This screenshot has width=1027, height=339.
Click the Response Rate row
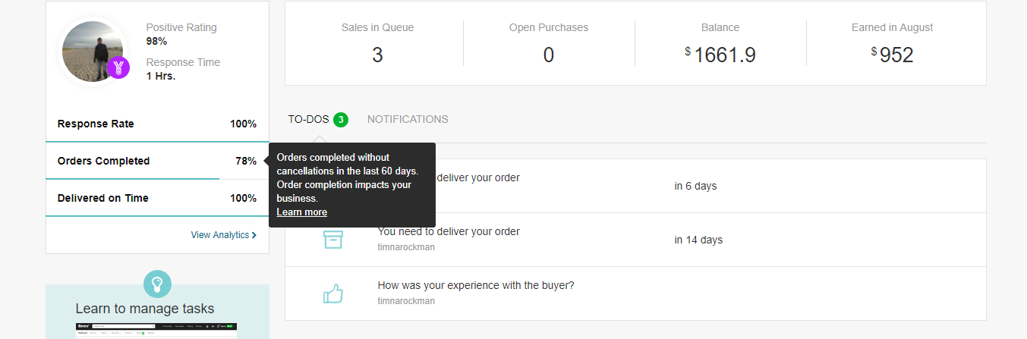click(x=157, y=124)
